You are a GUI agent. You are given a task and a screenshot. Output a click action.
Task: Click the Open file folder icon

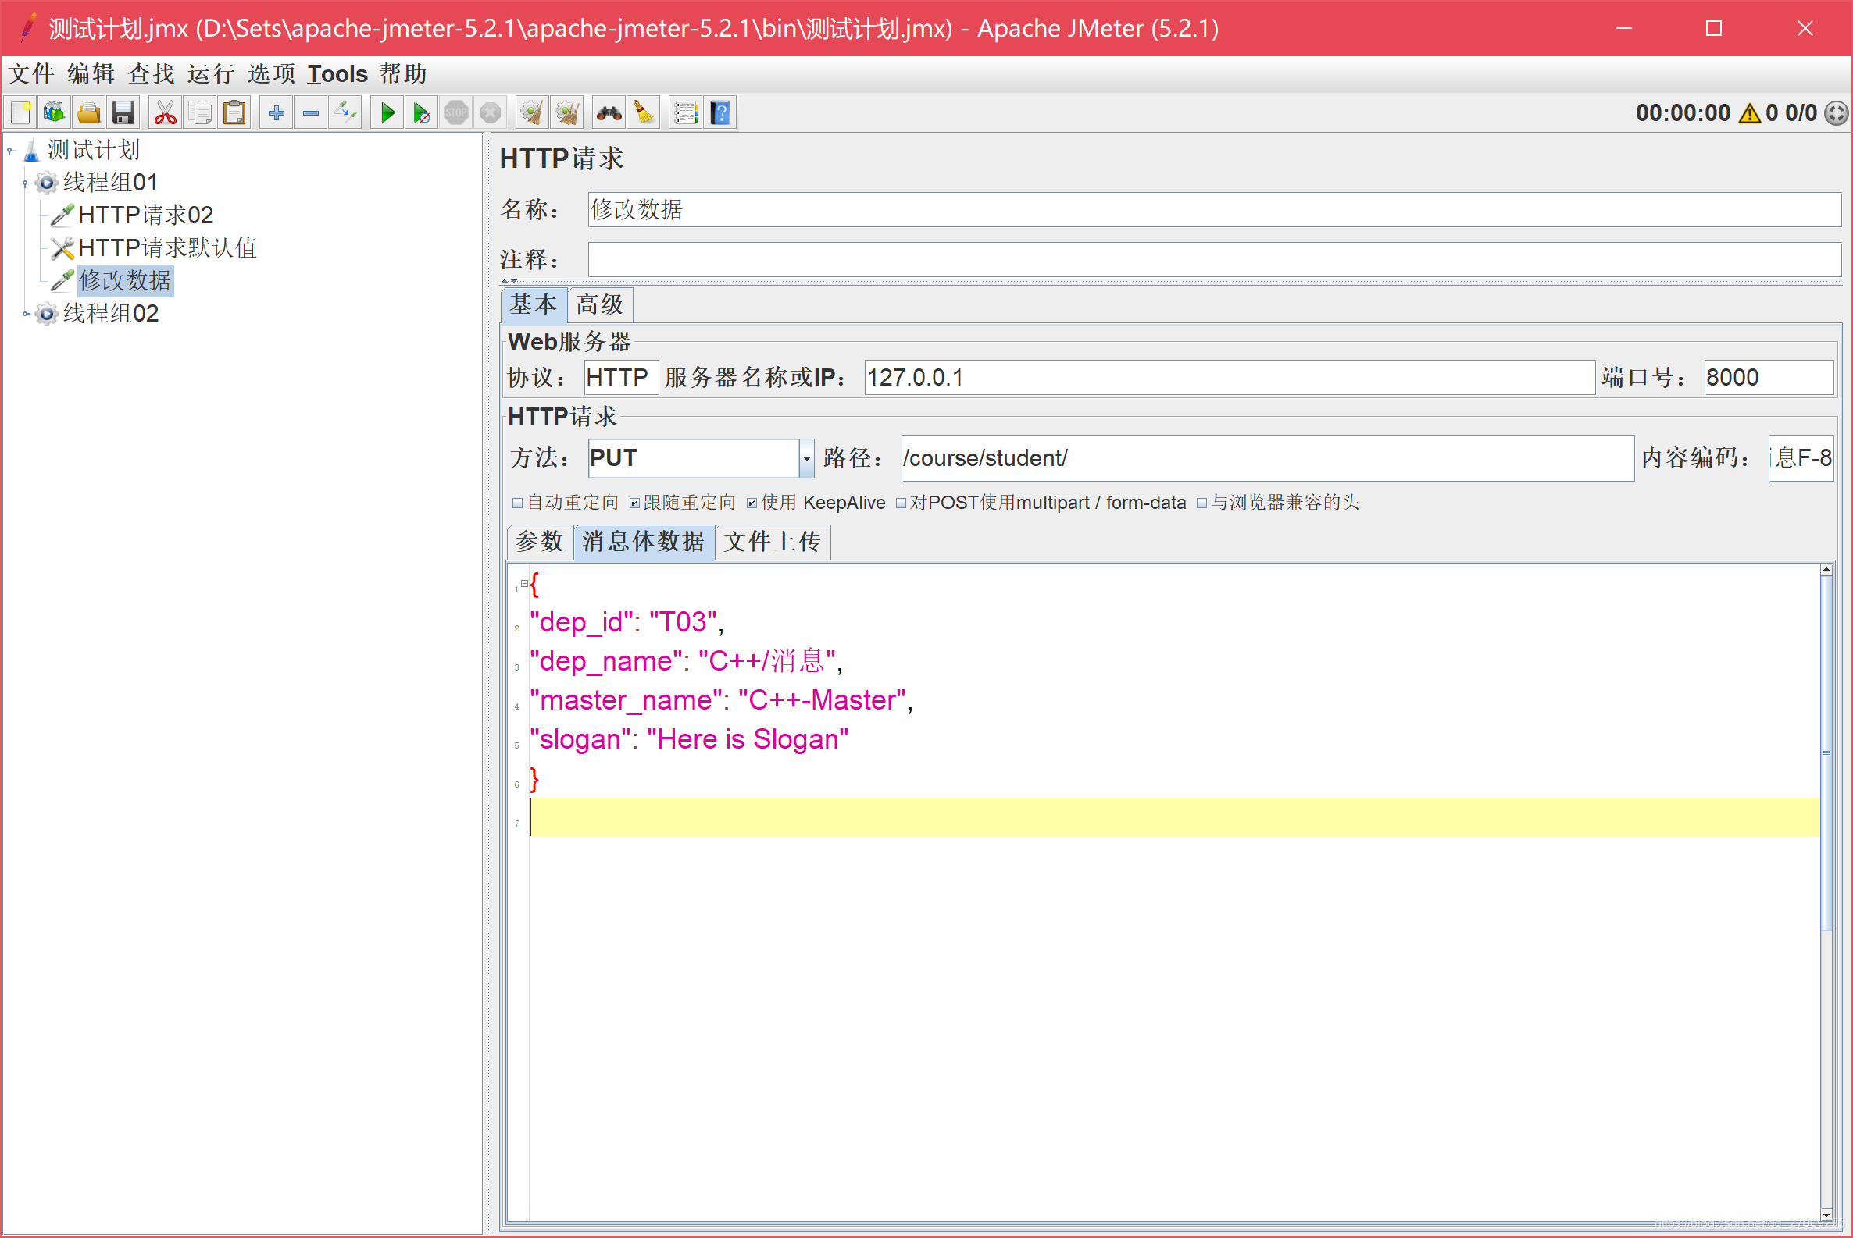(x=88, y=113)
